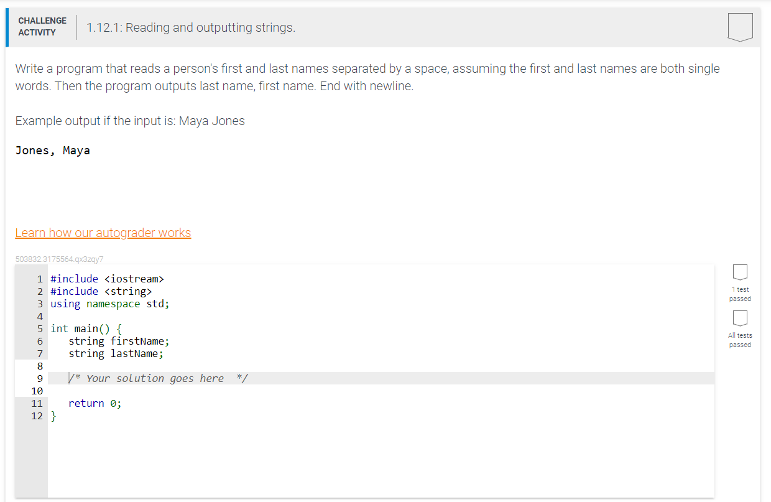This screenshot has height=502, width=771.
Task: Click the closing brace on line 12
Action: 53,416
